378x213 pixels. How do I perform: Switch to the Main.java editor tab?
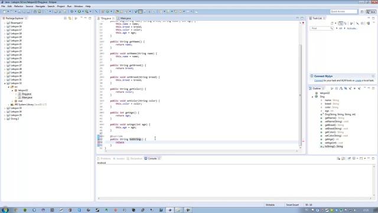click(124, 18)
